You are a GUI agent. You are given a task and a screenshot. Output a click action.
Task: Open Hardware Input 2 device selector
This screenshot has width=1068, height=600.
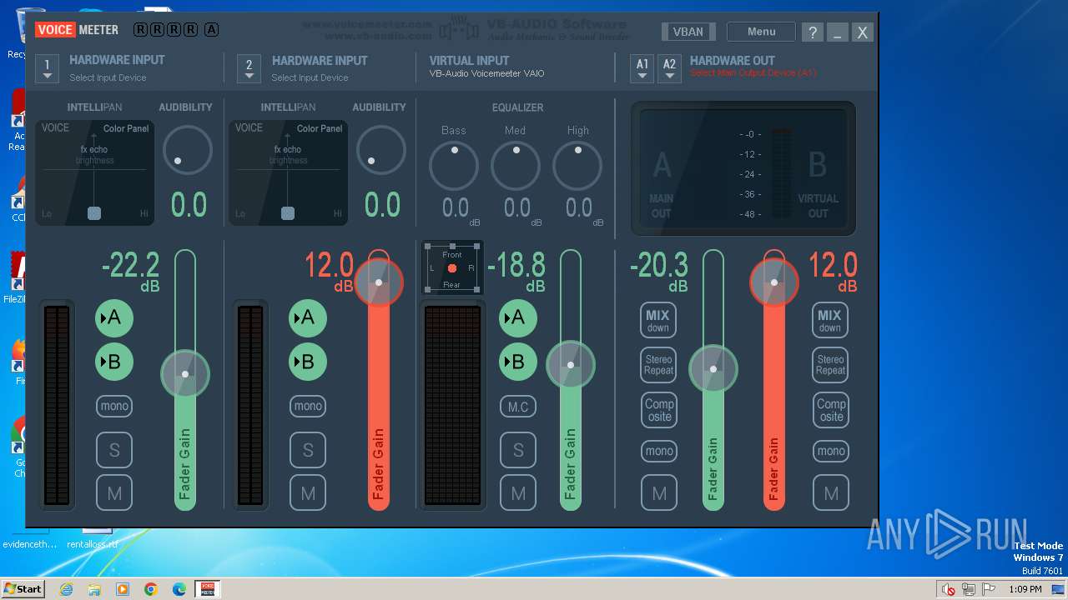pyautogui.click(x=249, y=68)
